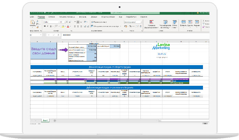Open Format as Table gallery
The image size is (239, 140).
[x=165, y=24]
